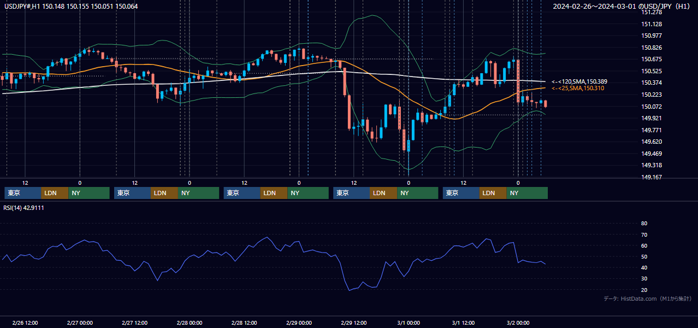Select the 2/29 00:00 time axis label
Viewport: 698px width, 328px height.
pyautogui.click(x=299, y=323)
